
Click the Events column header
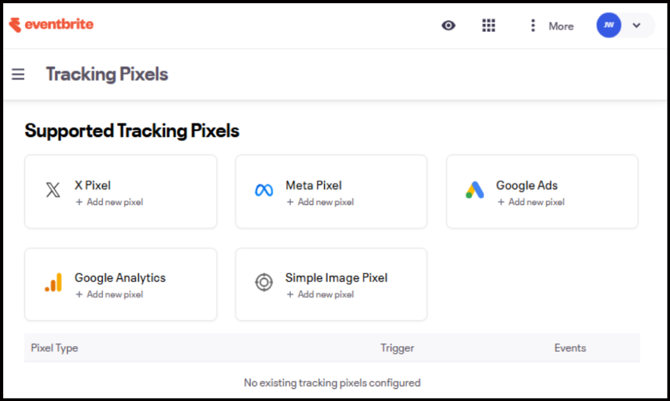[570, 348]
